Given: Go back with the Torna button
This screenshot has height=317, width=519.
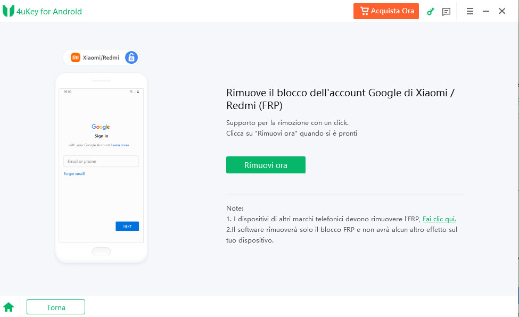Looking at the screenshot, I should 56,307.
